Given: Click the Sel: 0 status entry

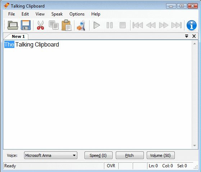Looking at the screenshot, I should click(182, 166).
